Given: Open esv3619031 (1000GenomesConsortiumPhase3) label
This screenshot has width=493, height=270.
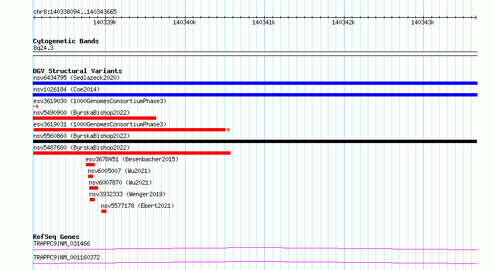Looking at the screenshot, I should tap(100, 124).
